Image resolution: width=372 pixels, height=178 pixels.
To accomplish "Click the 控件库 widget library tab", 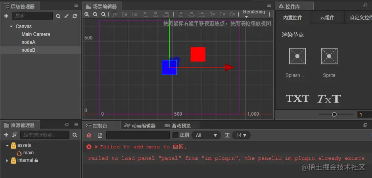I will 294,6.
